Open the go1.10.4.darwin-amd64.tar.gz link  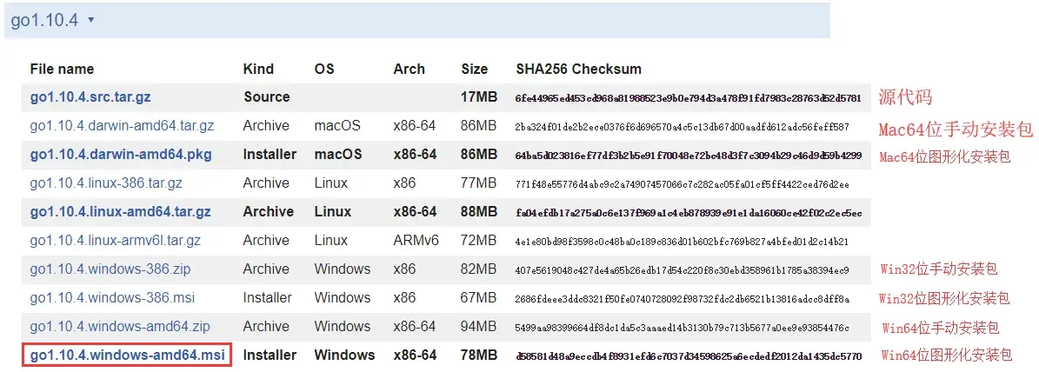[122, 126]
